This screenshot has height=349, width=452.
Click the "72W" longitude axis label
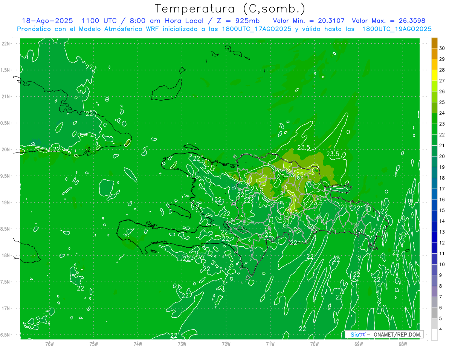pyautogui.click(x=226, y=344)
